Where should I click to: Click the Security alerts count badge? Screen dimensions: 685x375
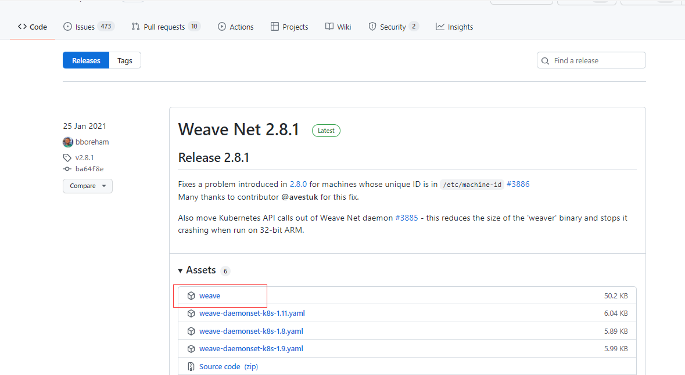pos(414,26)
